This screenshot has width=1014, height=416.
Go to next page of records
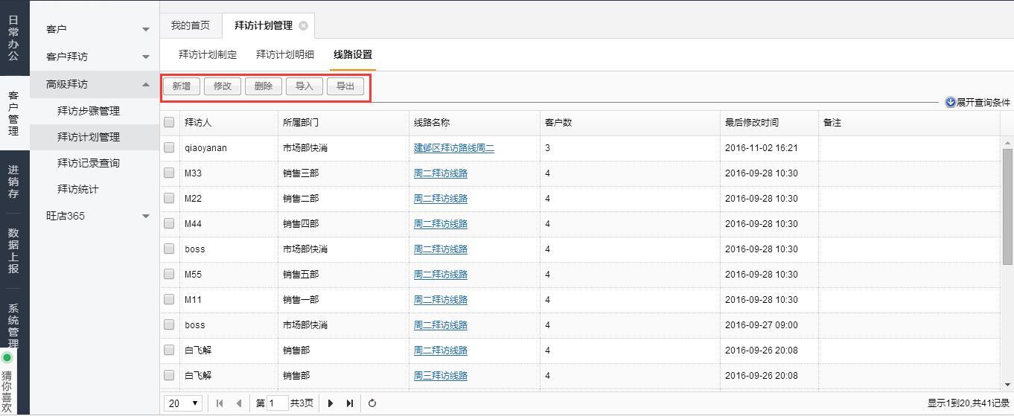click(331, 403)
